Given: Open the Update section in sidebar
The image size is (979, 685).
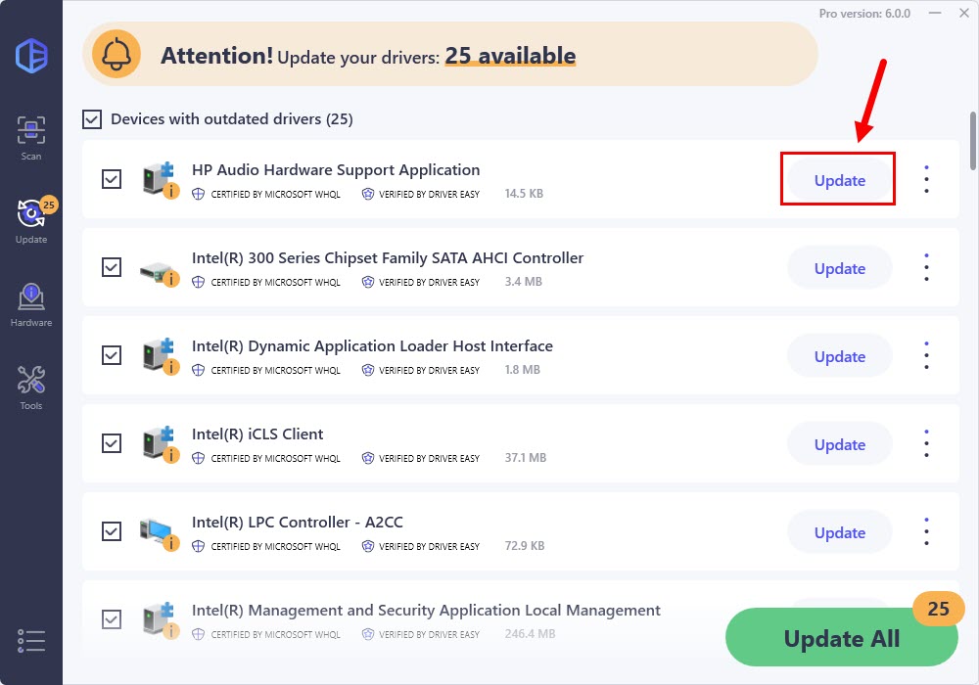Looking at the screenshot, I should tap(31, 221).
